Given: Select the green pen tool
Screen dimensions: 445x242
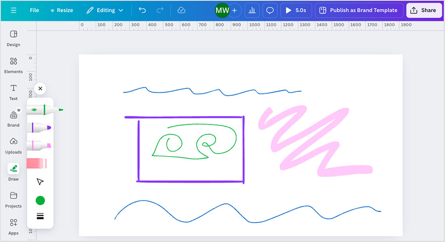Looking at the screenshot, I should 45,110.
